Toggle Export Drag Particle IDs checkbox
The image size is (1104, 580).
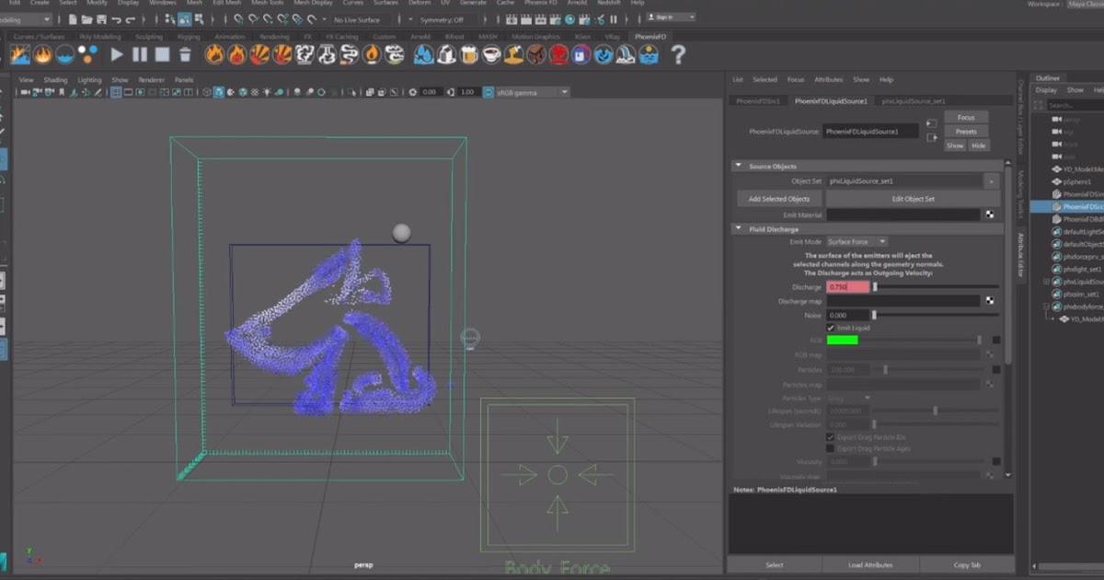pos(832,437)
